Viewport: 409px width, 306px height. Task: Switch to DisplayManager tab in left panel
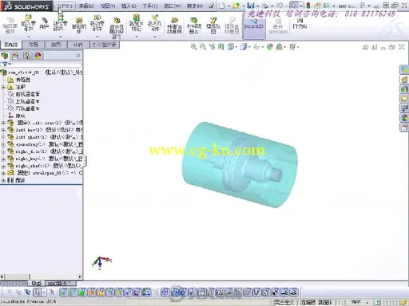(38, 56)
